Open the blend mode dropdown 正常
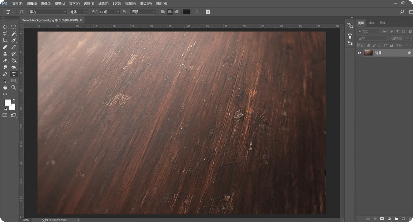The image size is (413, 222). pyautogui.click(x=372, y=38)
